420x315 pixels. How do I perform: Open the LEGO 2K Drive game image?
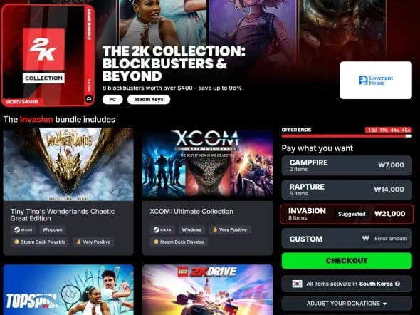tap(208, 290)
